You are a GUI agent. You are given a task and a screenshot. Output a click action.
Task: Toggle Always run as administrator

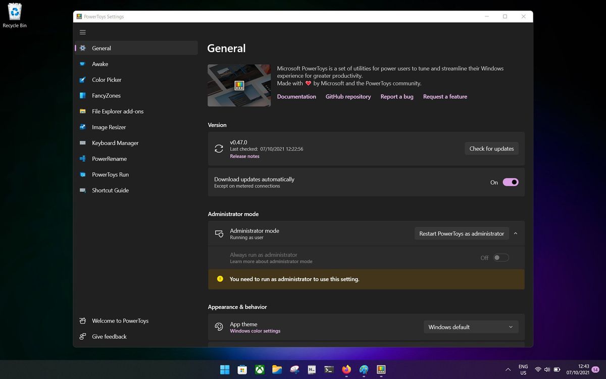[x=501, y=257]
